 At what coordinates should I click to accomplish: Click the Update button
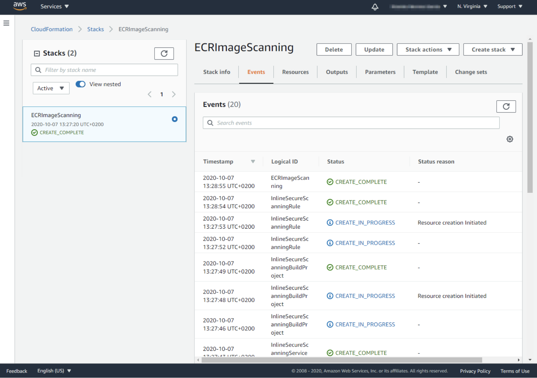pos(374,50)
